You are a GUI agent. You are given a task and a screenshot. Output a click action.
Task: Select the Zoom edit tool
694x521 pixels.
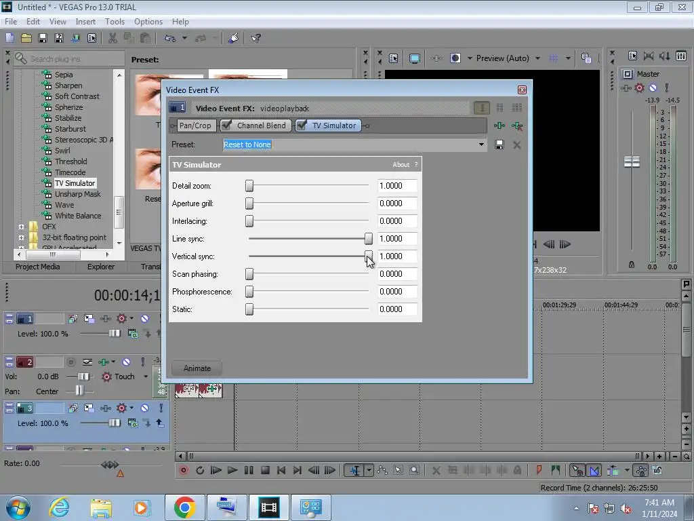(414, 471)
